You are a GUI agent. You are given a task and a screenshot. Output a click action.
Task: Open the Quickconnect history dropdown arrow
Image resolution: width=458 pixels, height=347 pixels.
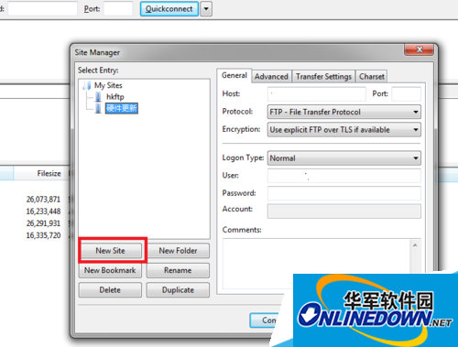click(x=206, y=9)
